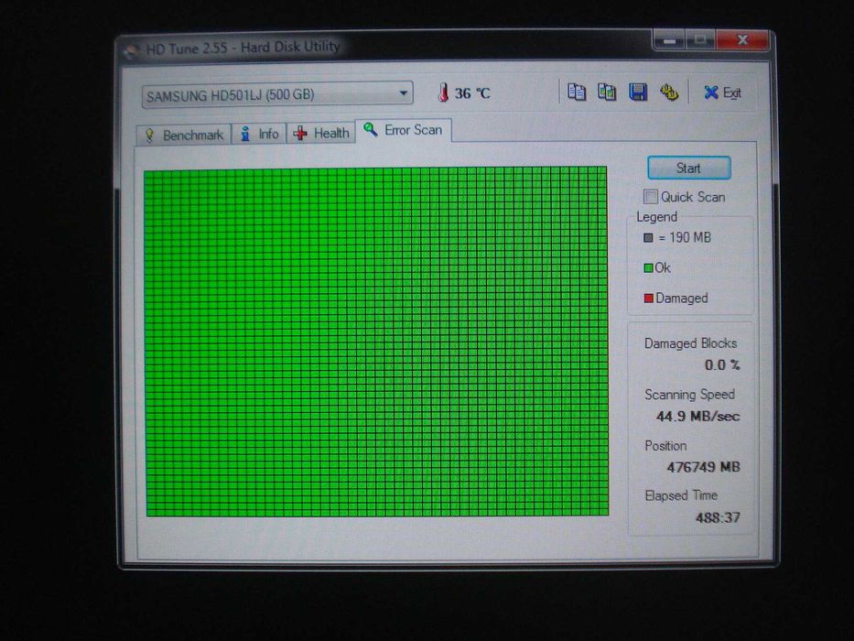Screen dimensions: 854x641
Task: Switch to the Info tab
Action: point(259,134)
